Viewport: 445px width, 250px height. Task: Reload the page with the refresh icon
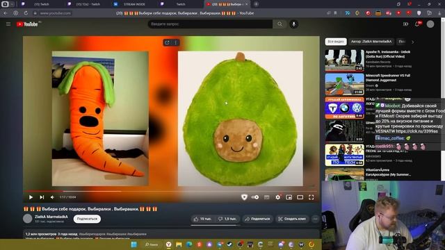coord(26,13)
